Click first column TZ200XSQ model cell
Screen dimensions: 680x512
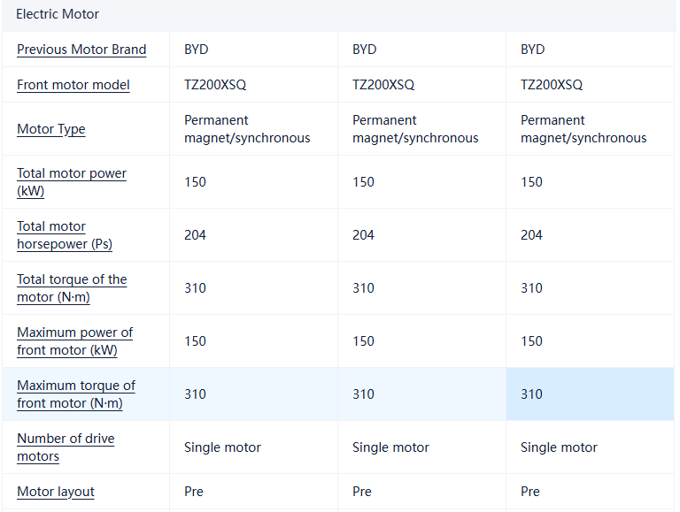215,85
